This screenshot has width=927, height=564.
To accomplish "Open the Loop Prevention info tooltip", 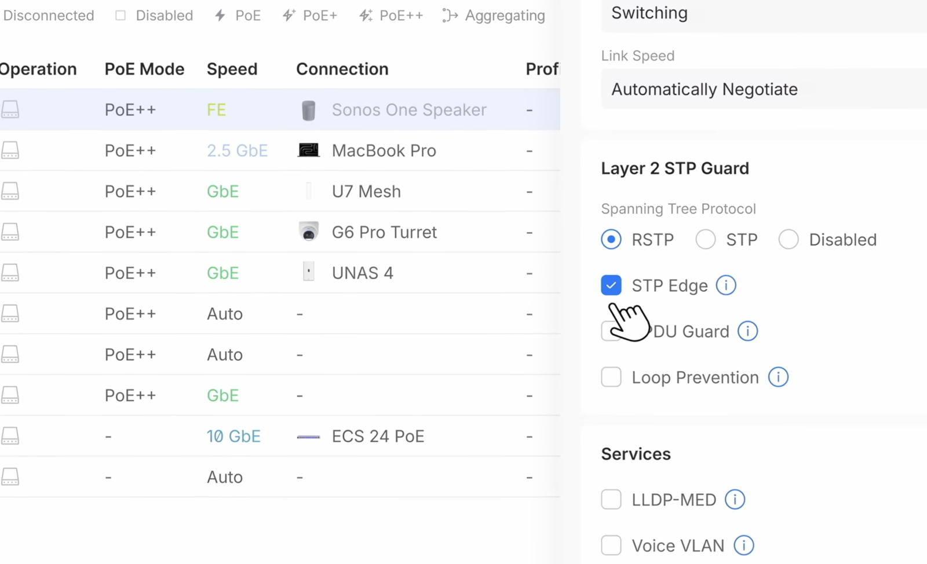I will click(x=779, y=377).
